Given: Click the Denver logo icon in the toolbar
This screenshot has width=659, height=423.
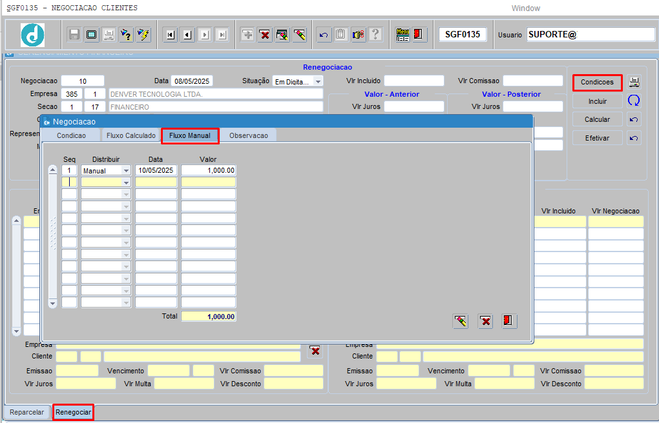Looking at the screenshot, I should click(x=32, y=35).
